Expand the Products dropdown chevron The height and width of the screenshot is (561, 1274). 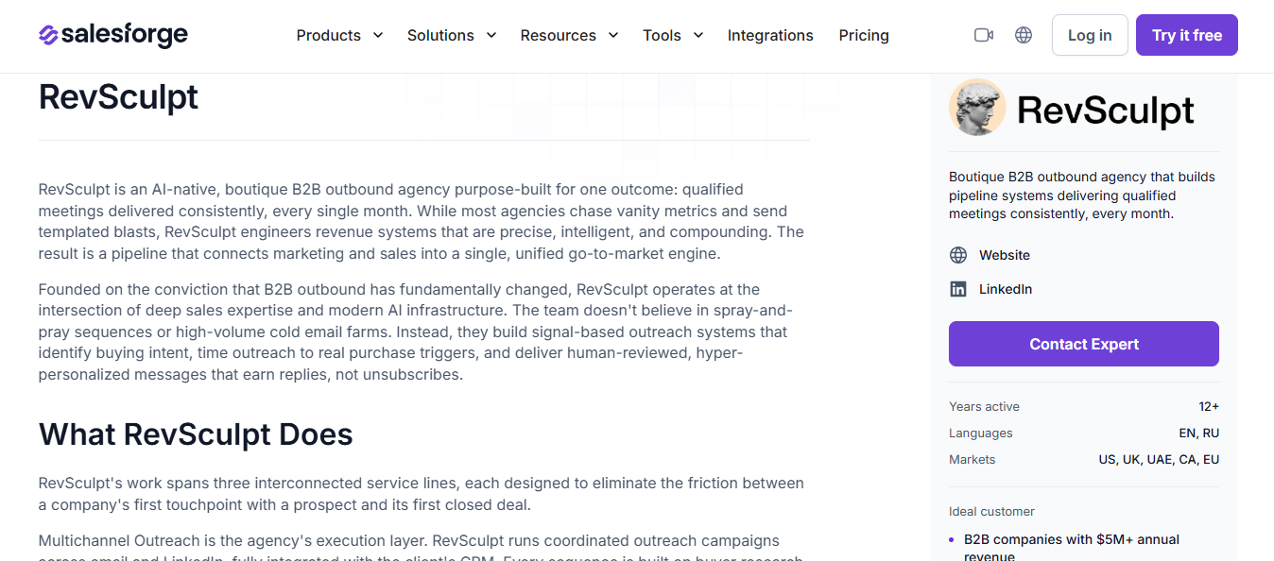378,35
